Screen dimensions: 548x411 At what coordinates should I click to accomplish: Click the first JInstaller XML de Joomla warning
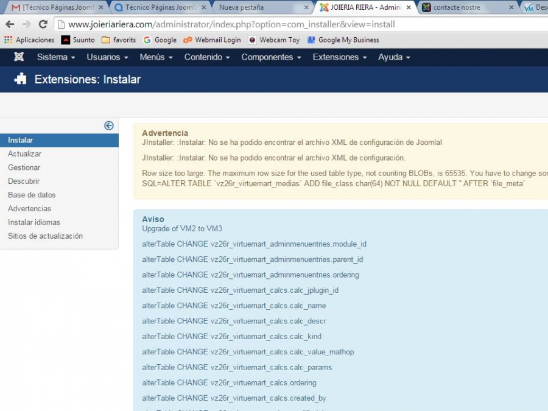292,142
